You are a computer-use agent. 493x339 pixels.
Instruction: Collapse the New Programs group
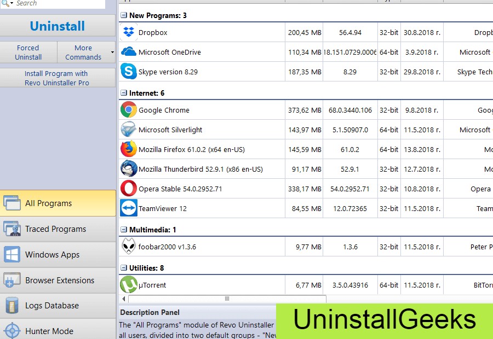pos(124,15)
